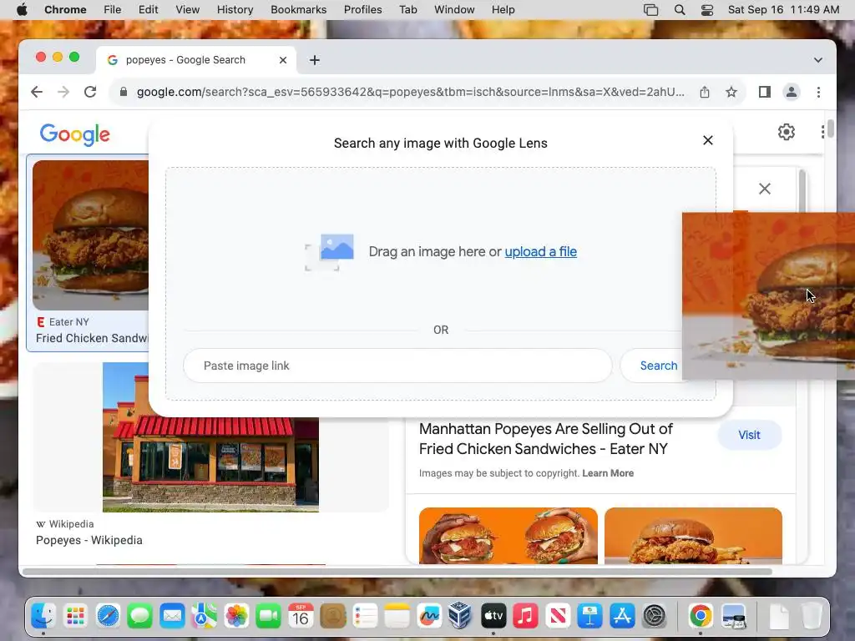Viewport: 855px width, 641px height.
Task: Open the Chrome app menu
Action: pos(65,10)
